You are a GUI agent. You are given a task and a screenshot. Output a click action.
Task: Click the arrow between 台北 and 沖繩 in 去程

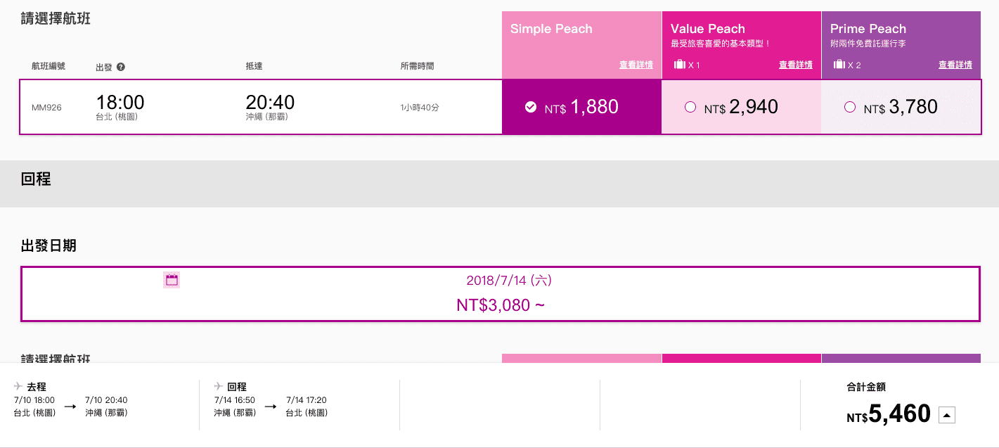coord(70,406)
